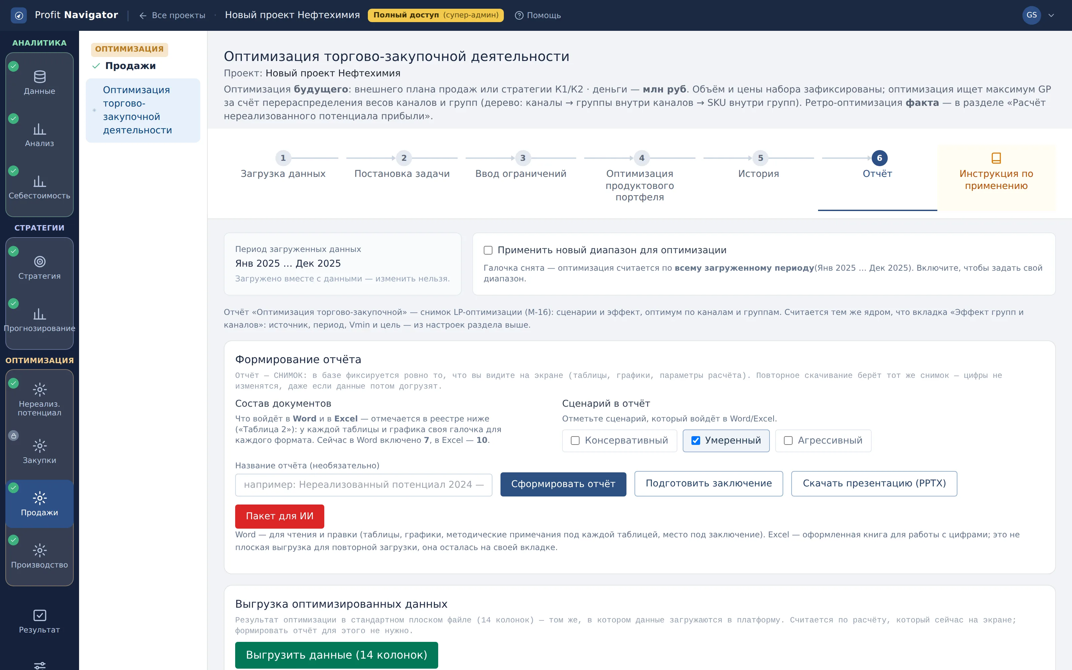Focus the Название отчёта input field
1072x670 pixels.
[363, 485]
